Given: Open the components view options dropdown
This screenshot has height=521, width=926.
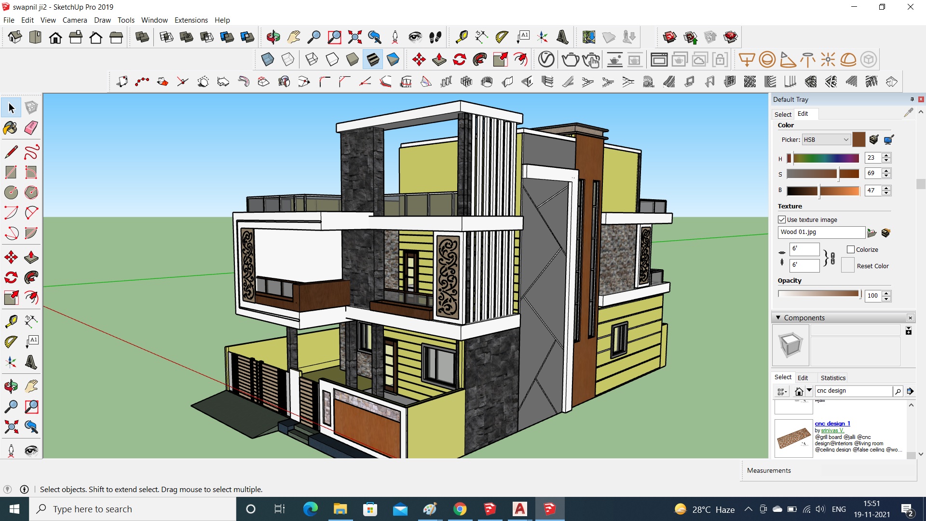Looking at the screenshot, I should tap(782, 391).
